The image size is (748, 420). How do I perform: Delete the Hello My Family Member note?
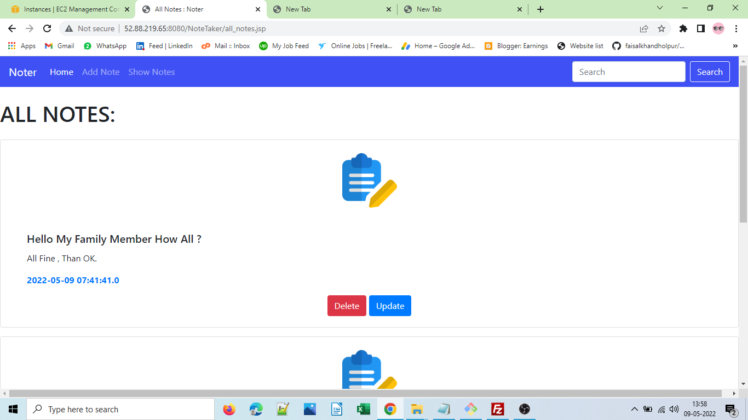pos(347,306)
